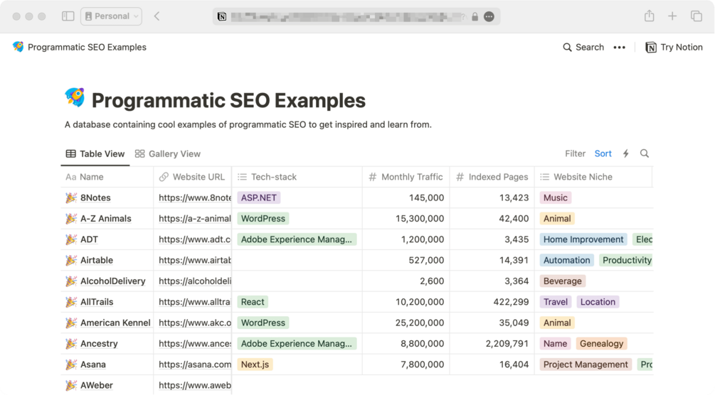Open the Notion page Search

(x=583, y=48)
